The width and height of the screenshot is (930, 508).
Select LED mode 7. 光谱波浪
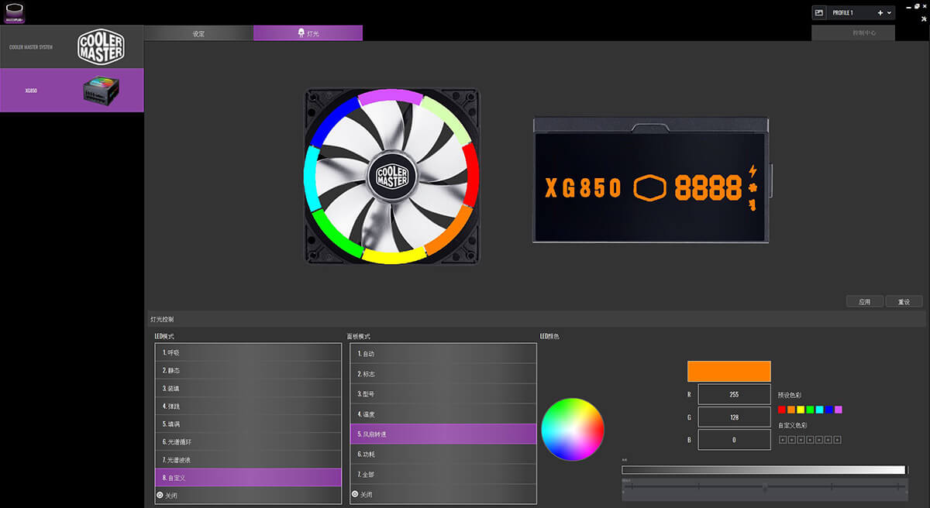pos(248,459)
